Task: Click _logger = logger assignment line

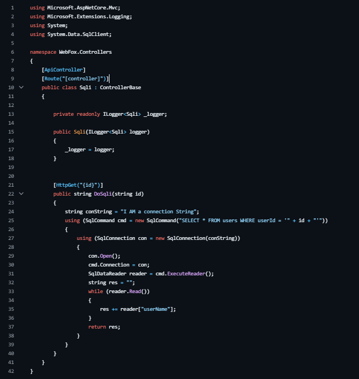Action: point(90,150)
